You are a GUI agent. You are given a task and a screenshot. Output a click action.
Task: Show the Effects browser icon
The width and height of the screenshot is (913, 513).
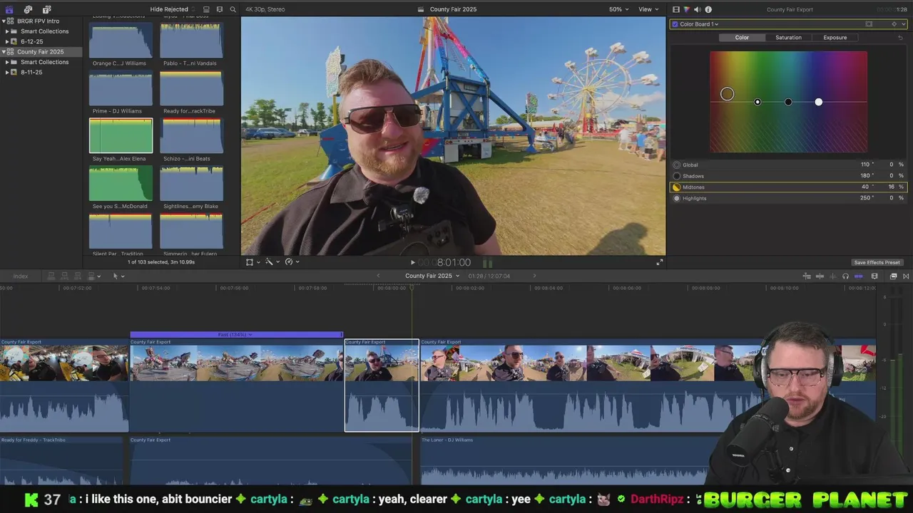coord(893,276)
